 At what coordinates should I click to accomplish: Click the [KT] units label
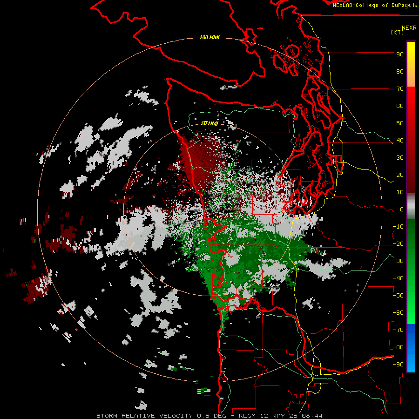click(x=398, y=32)
